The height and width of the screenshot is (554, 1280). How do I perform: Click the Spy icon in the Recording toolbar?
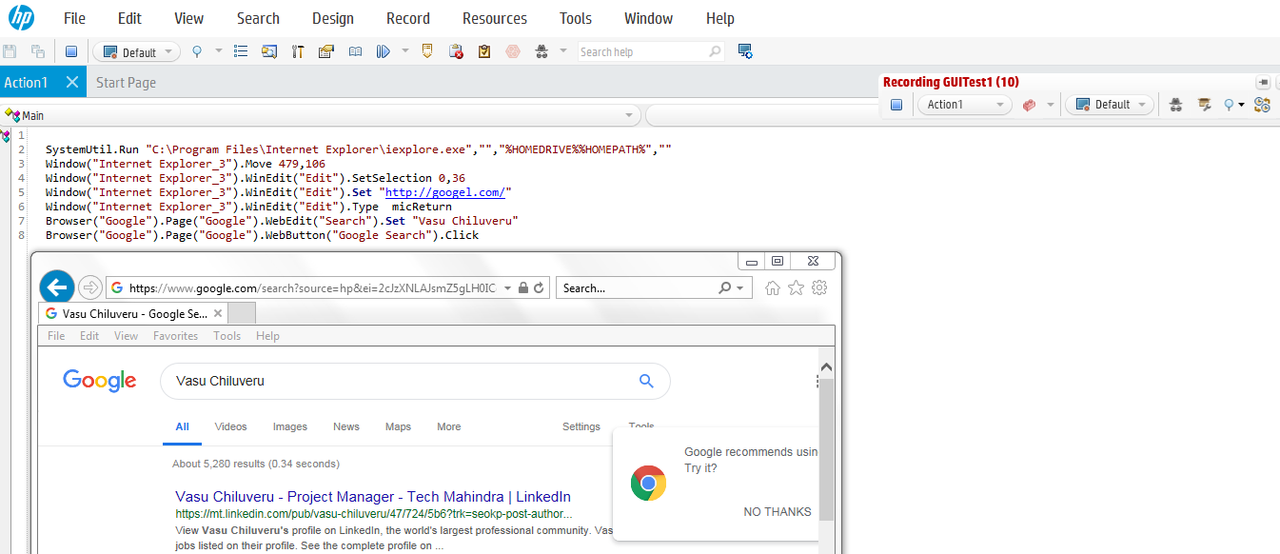click(x=1175, y=105)
